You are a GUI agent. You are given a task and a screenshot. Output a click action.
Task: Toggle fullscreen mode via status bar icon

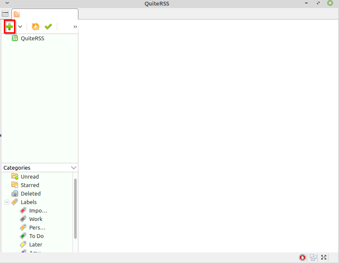point(324,257)
